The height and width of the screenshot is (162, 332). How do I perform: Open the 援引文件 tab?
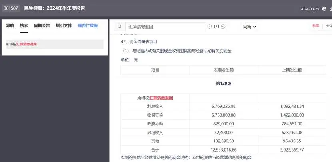tap(64, 26)
